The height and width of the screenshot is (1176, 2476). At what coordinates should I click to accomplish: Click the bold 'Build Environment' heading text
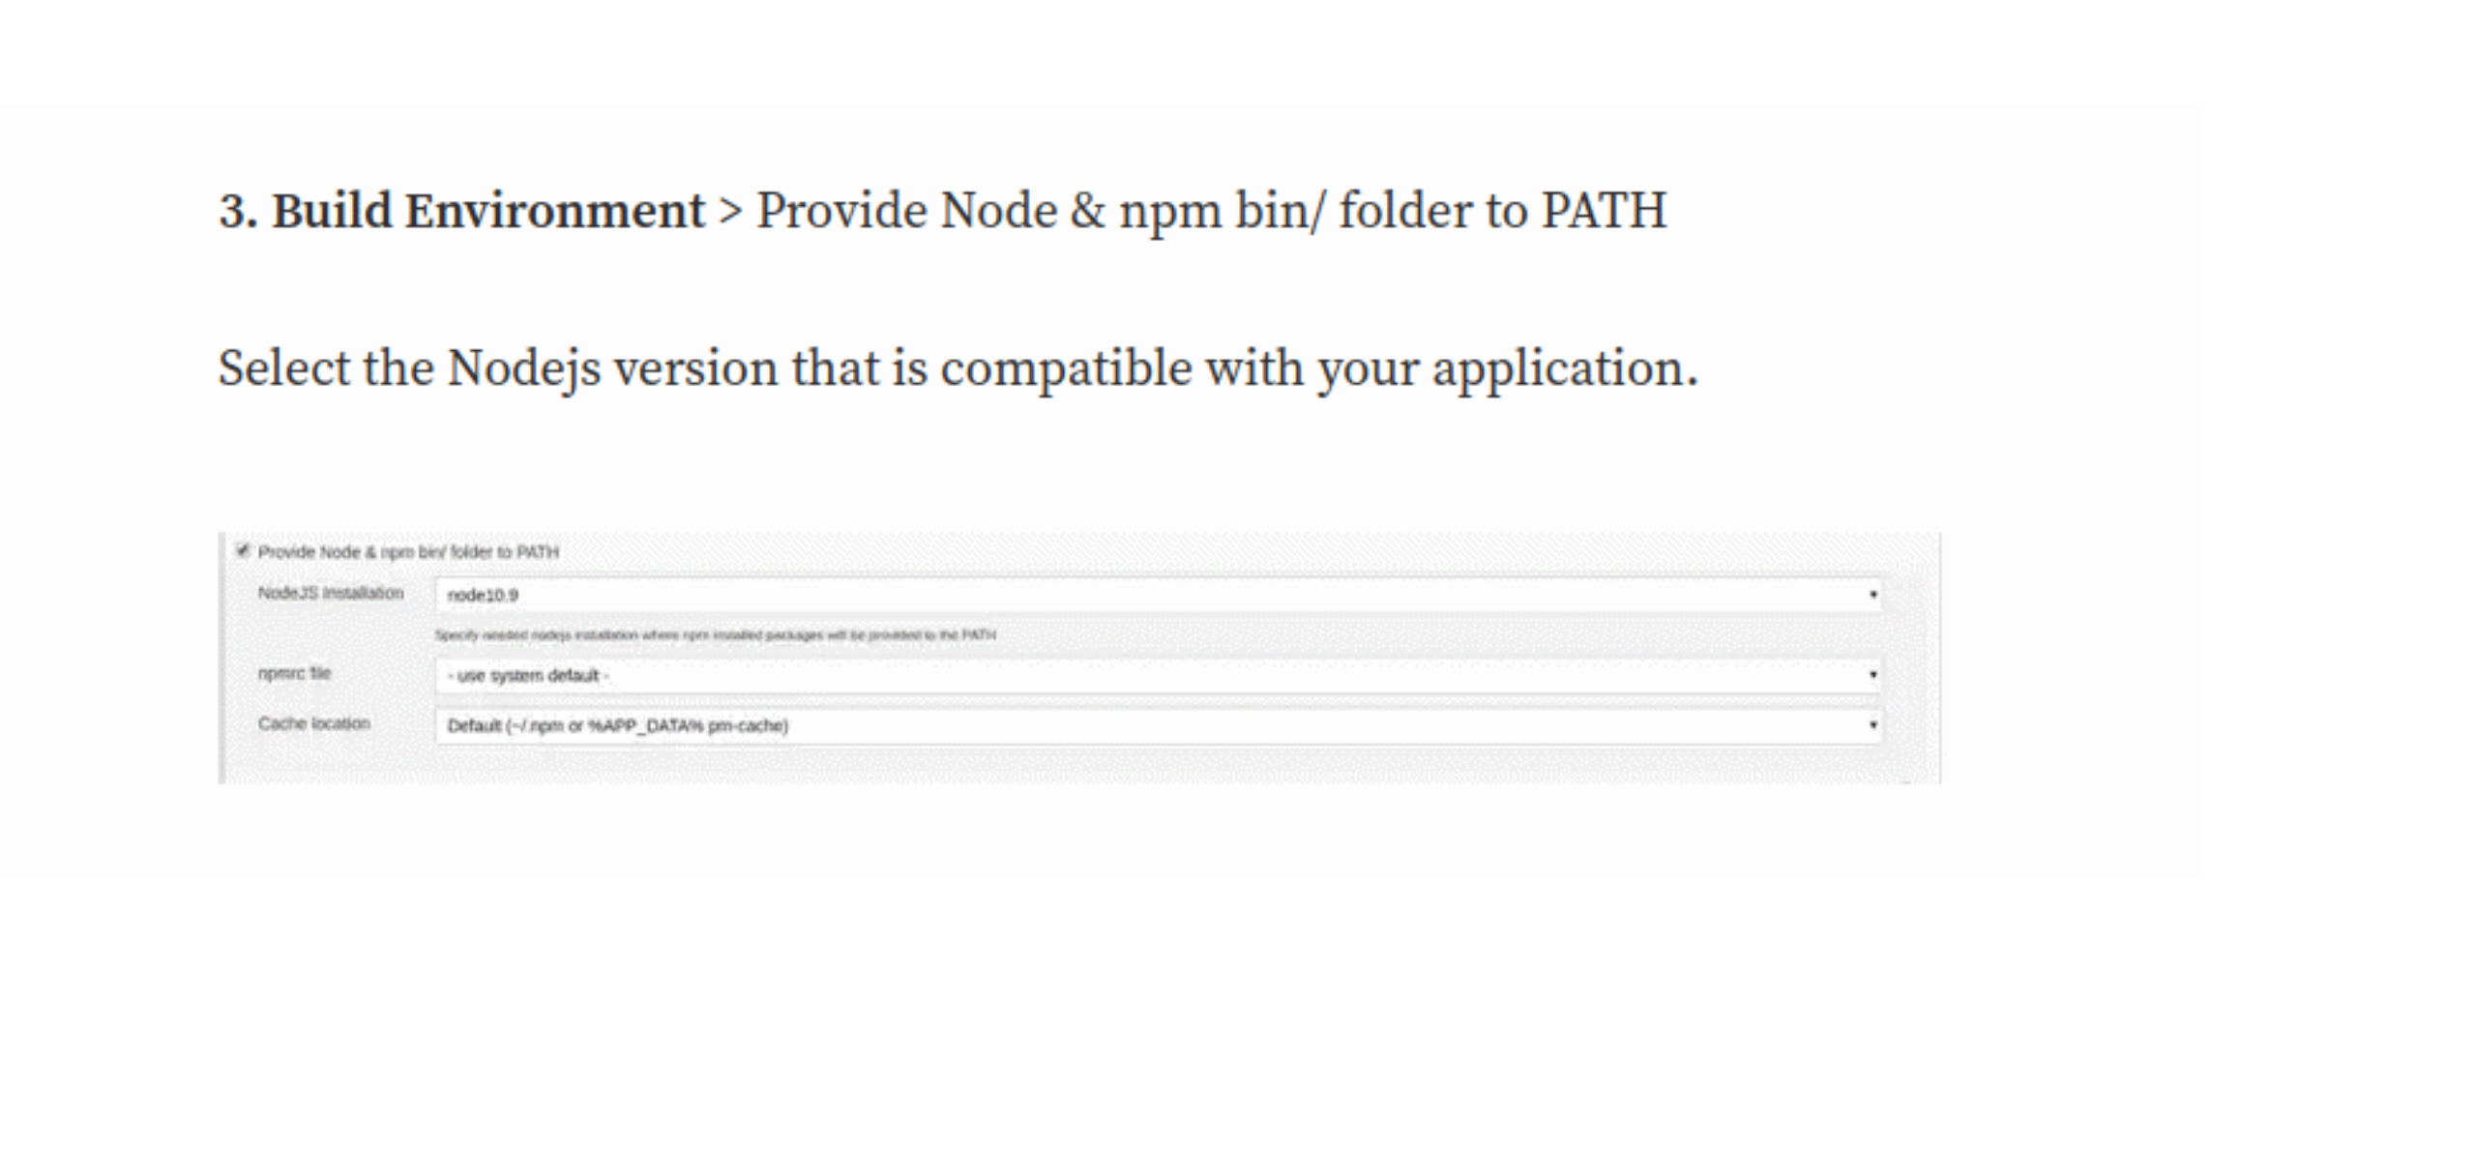[487, 211]
